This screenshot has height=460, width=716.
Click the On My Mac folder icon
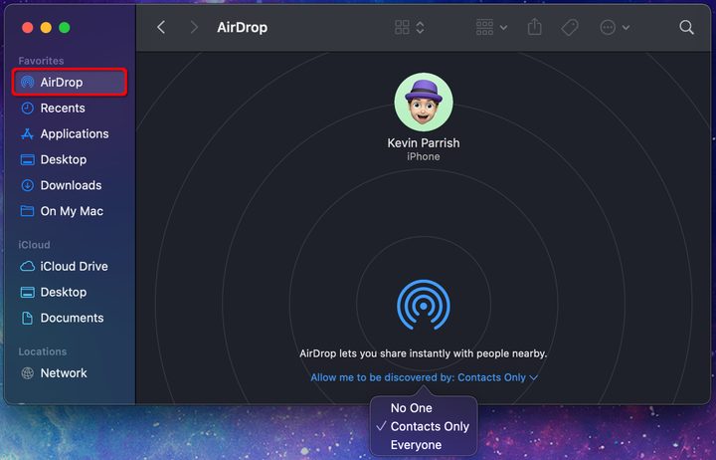[28, 211]
